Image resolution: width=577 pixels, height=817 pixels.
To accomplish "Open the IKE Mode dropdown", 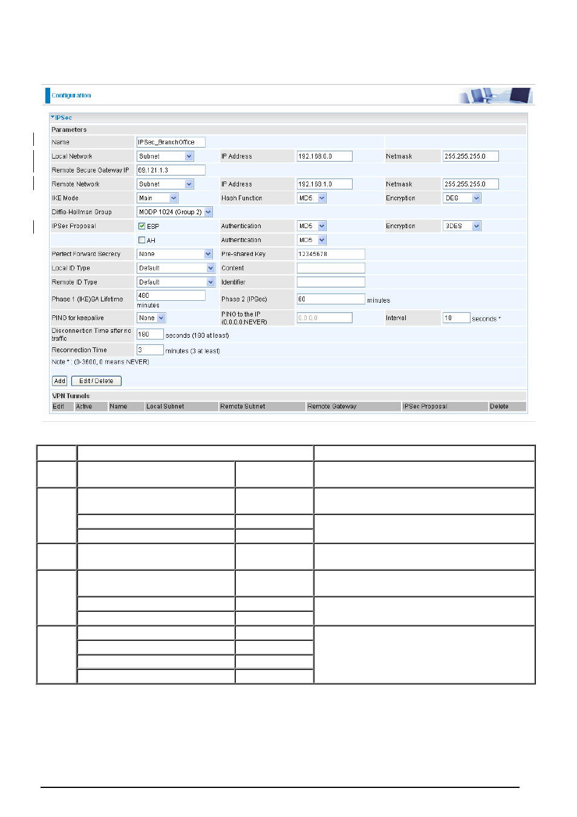I will pos(157,198).
